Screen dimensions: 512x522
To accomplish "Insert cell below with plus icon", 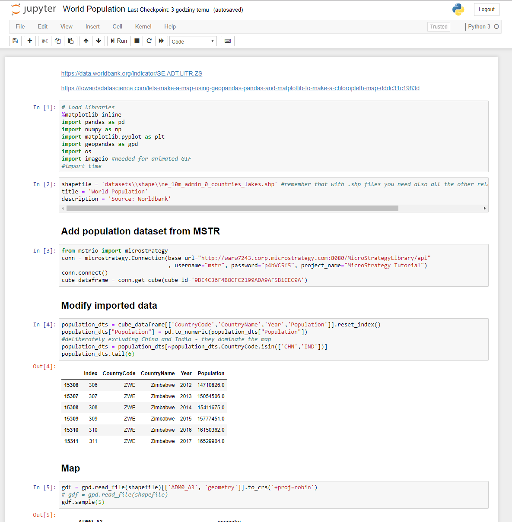I will [30, 41].
